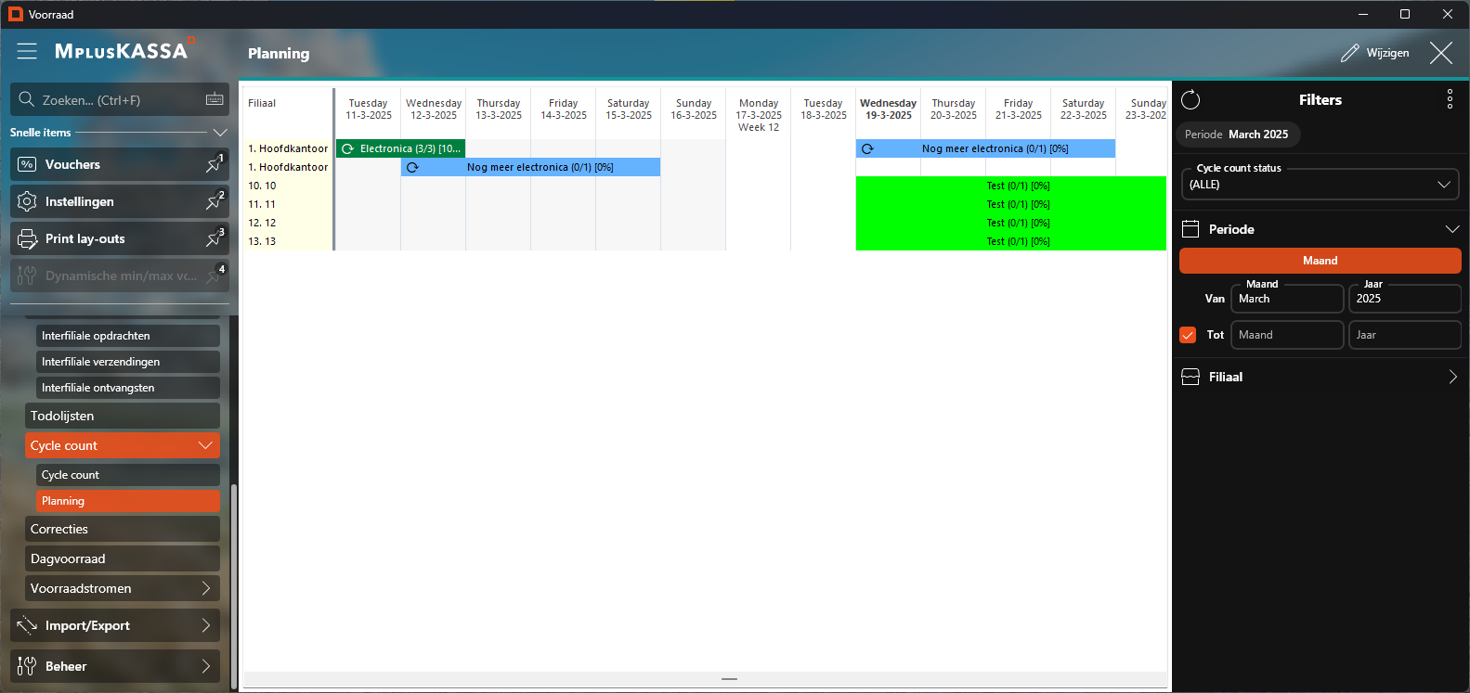The width and height of the screenshot is (1470, 693).
Task: Open the hamburger menu icon
Action: (27, 52)
